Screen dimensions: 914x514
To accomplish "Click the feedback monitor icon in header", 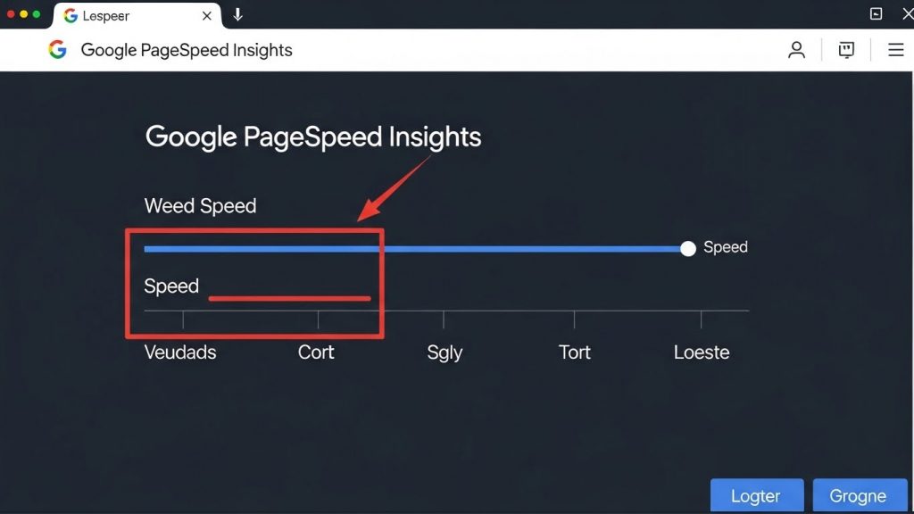I will pos(846,50).
